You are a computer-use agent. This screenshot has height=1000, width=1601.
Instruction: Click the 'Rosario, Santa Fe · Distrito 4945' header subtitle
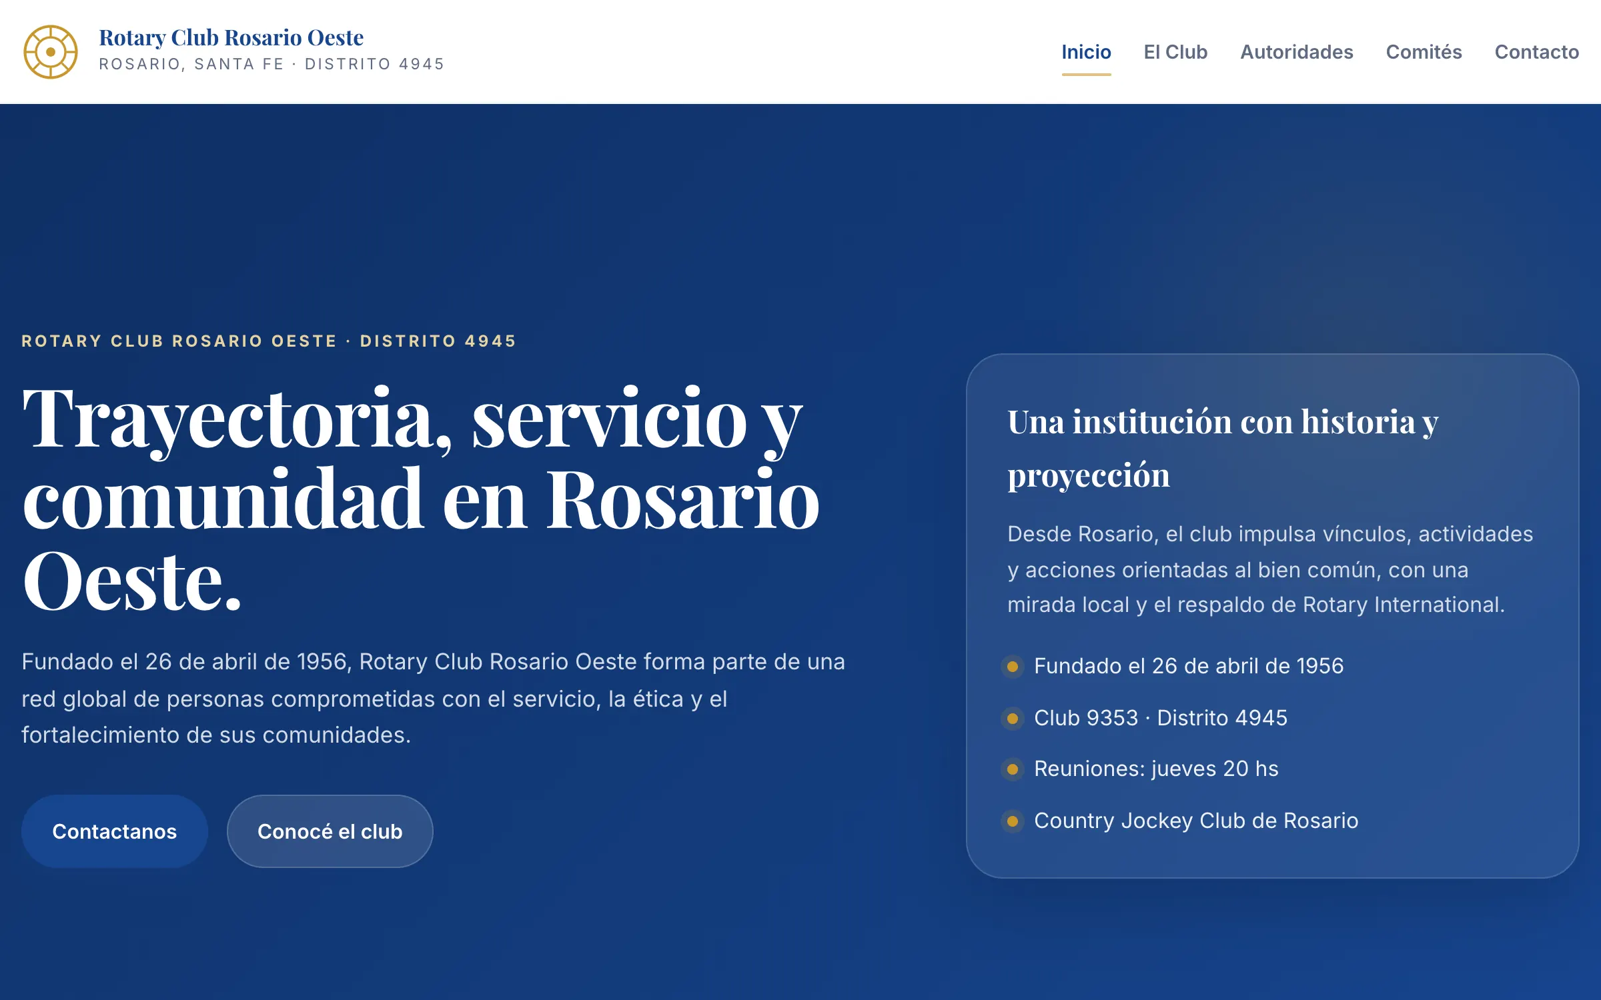(x=272, y=64)
